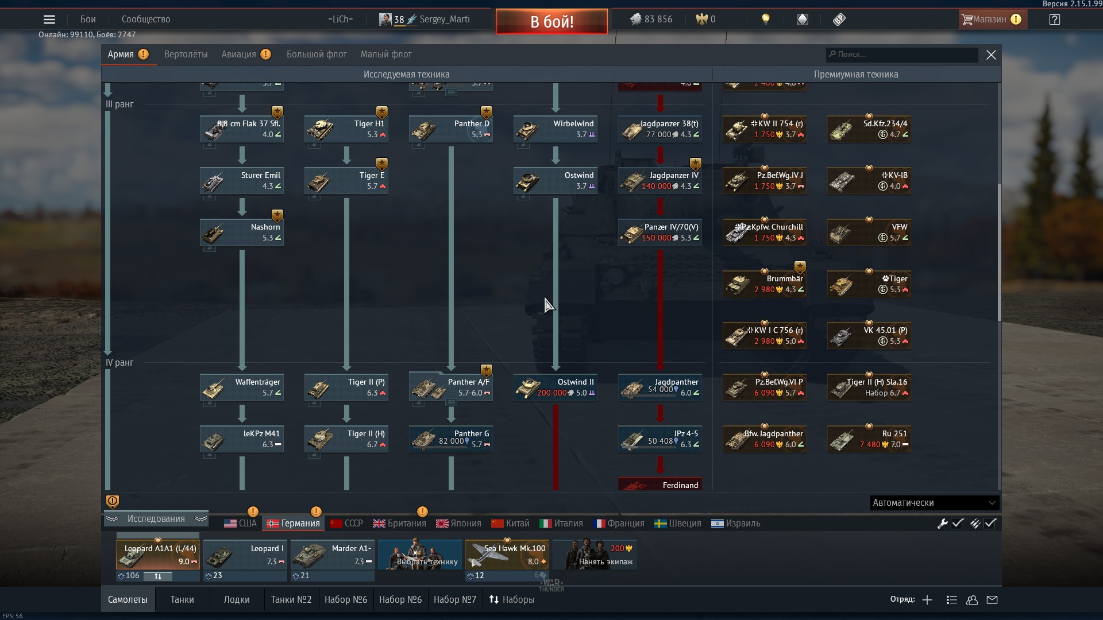This screenshot has width=1103, height=620.
Task: Select the Япония nation tab
Action: pos(458,524)
